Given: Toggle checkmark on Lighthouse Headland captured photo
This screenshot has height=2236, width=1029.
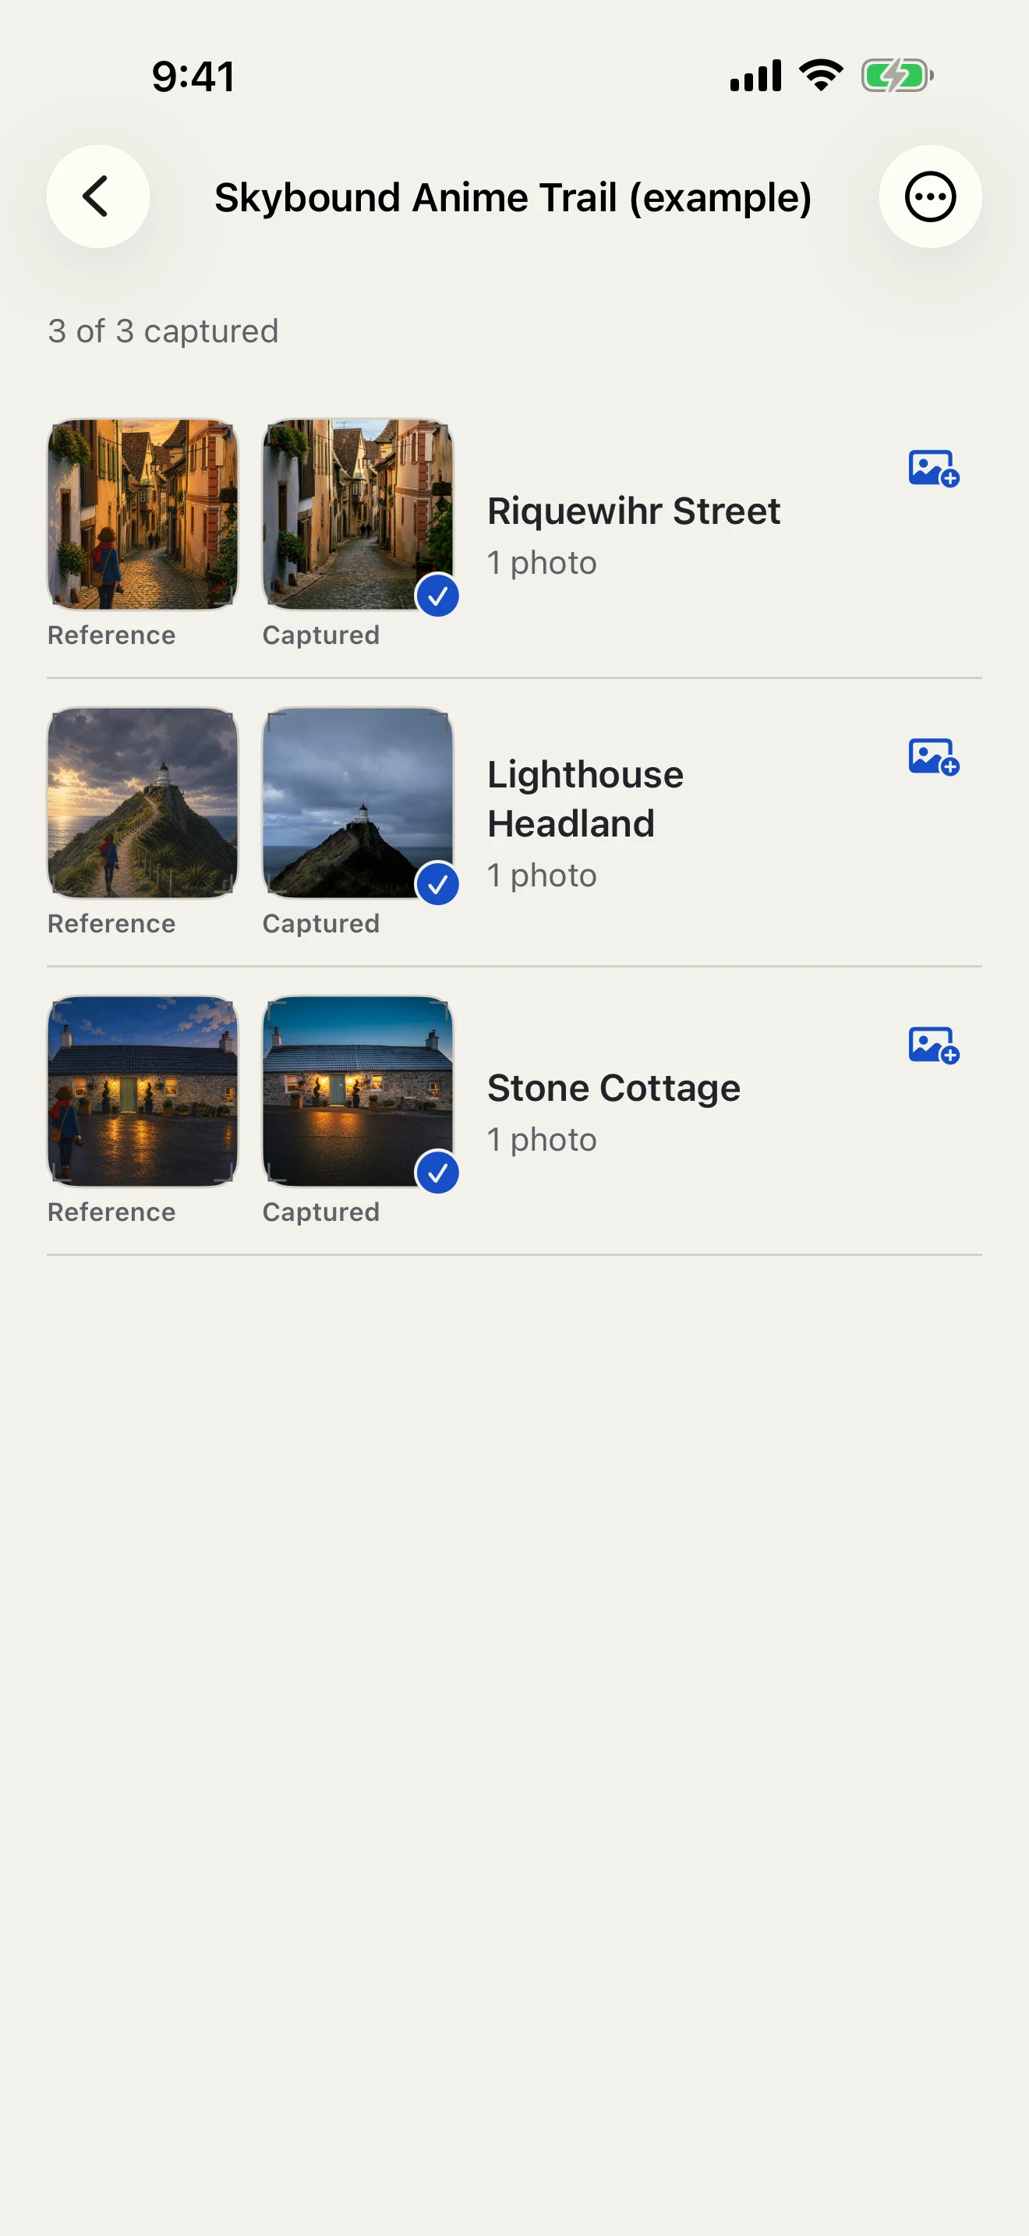Looking at the screenshot, I should [437, 883].
